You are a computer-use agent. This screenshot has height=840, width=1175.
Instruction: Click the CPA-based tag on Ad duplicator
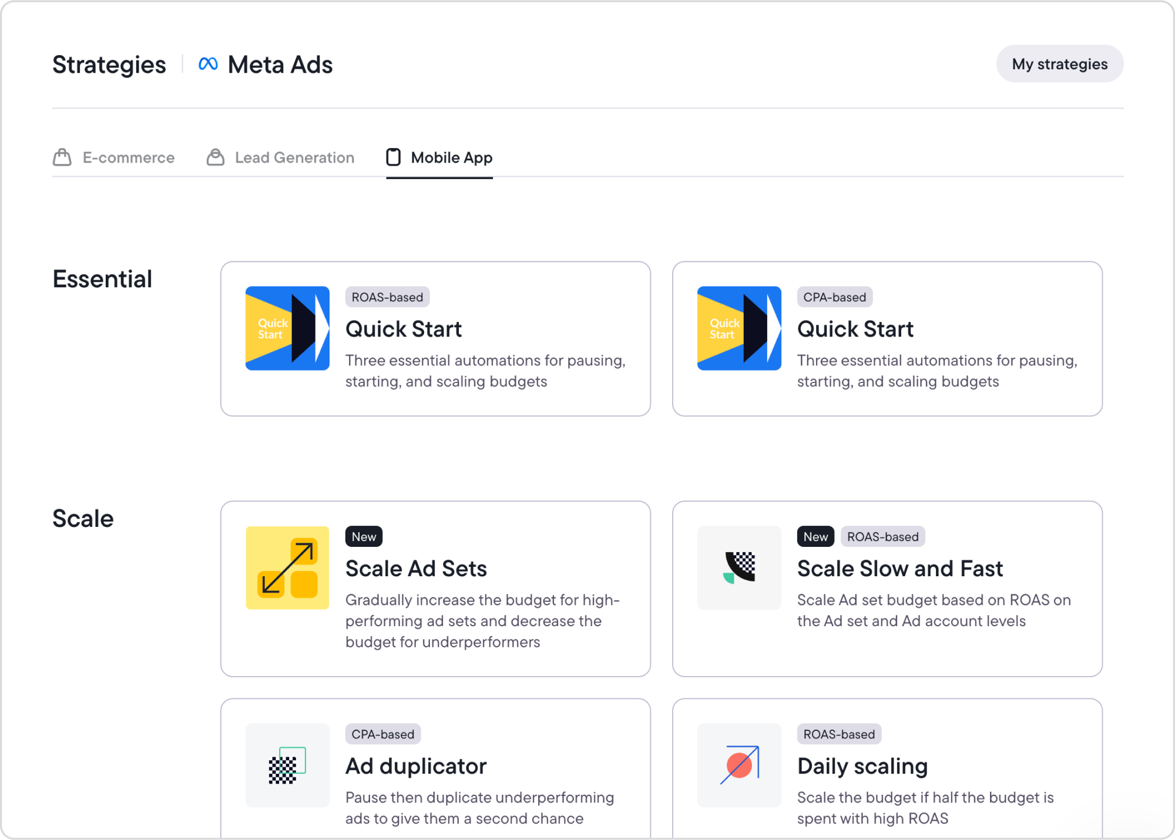tap(383, 734)
